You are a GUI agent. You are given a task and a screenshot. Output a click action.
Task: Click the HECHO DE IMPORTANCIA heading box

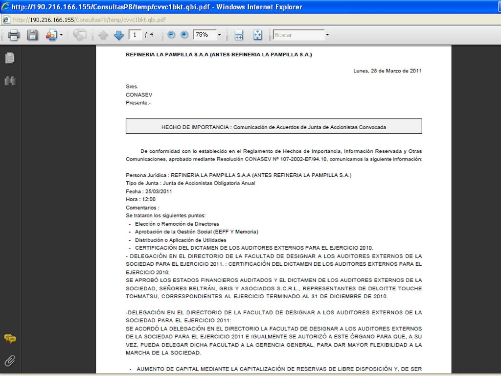coord(274,126)
